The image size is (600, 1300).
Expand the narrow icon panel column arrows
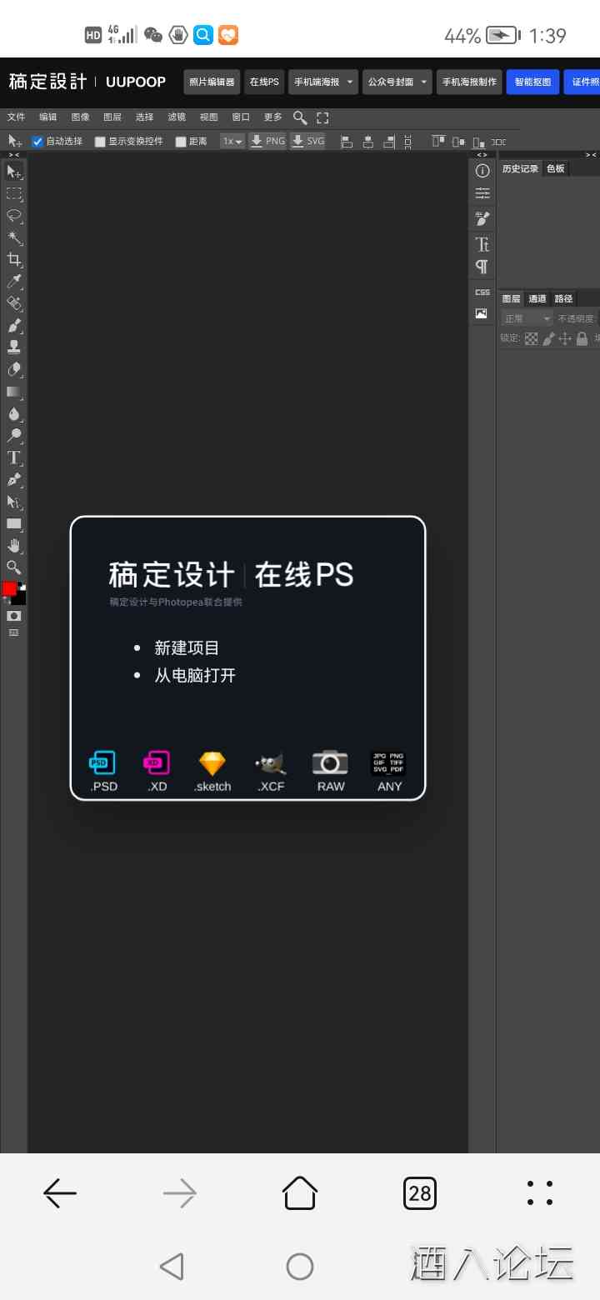click(x=482, y=155)
